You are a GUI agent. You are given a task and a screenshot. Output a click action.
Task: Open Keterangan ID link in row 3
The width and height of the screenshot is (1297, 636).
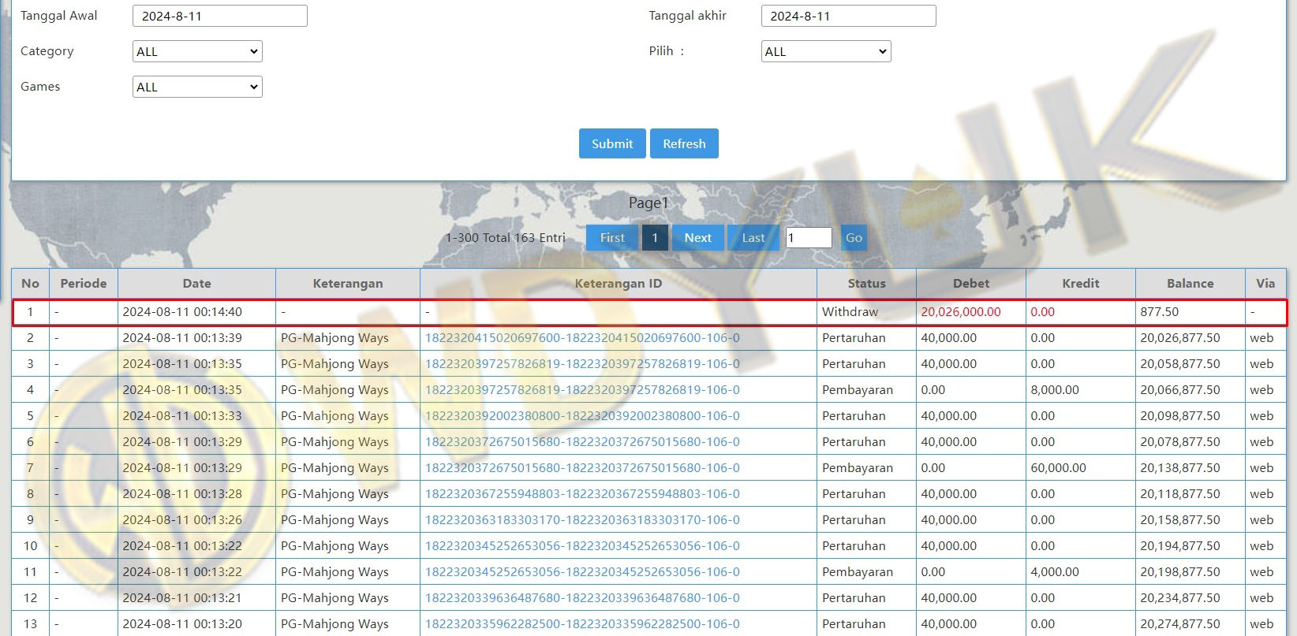[x=582, y=363]
